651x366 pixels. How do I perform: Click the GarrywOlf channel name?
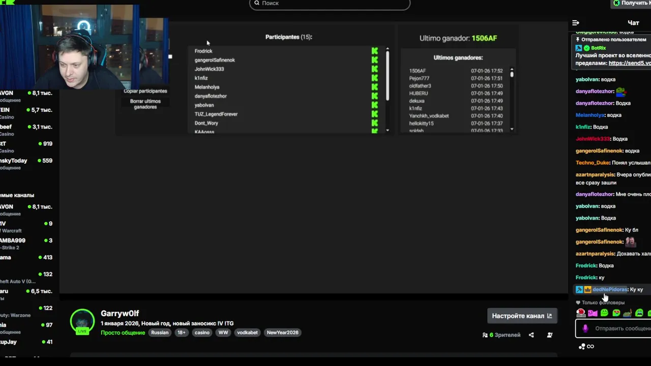[120, 314]
